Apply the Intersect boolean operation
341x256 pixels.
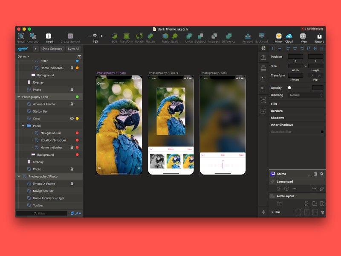coord(214,36)
